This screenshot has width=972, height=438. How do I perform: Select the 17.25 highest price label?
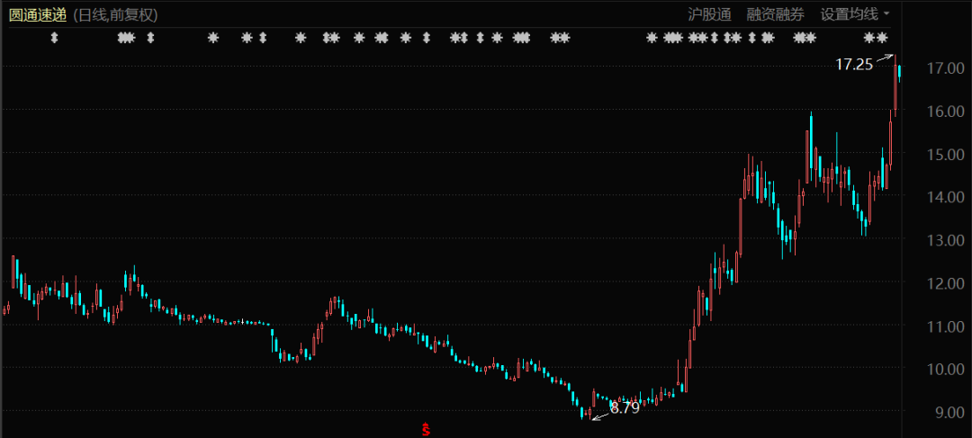[854, 65]
